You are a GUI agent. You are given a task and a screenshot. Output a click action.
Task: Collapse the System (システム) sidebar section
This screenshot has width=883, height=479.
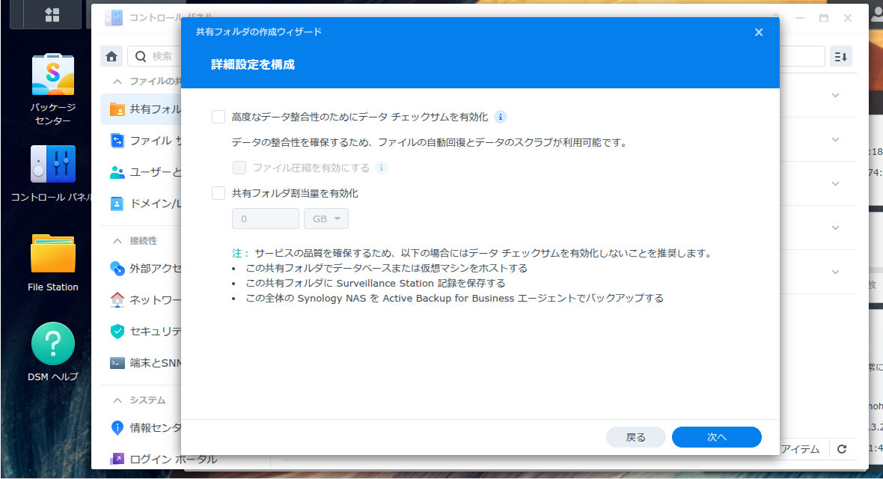click(117, 400)
